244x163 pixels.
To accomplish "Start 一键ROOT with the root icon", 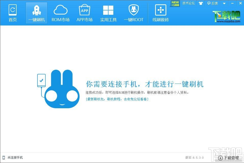I will (x=133, y=10).
